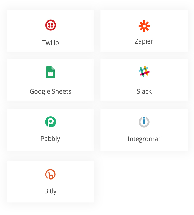Open the Slack label link

tap(144, 91)
